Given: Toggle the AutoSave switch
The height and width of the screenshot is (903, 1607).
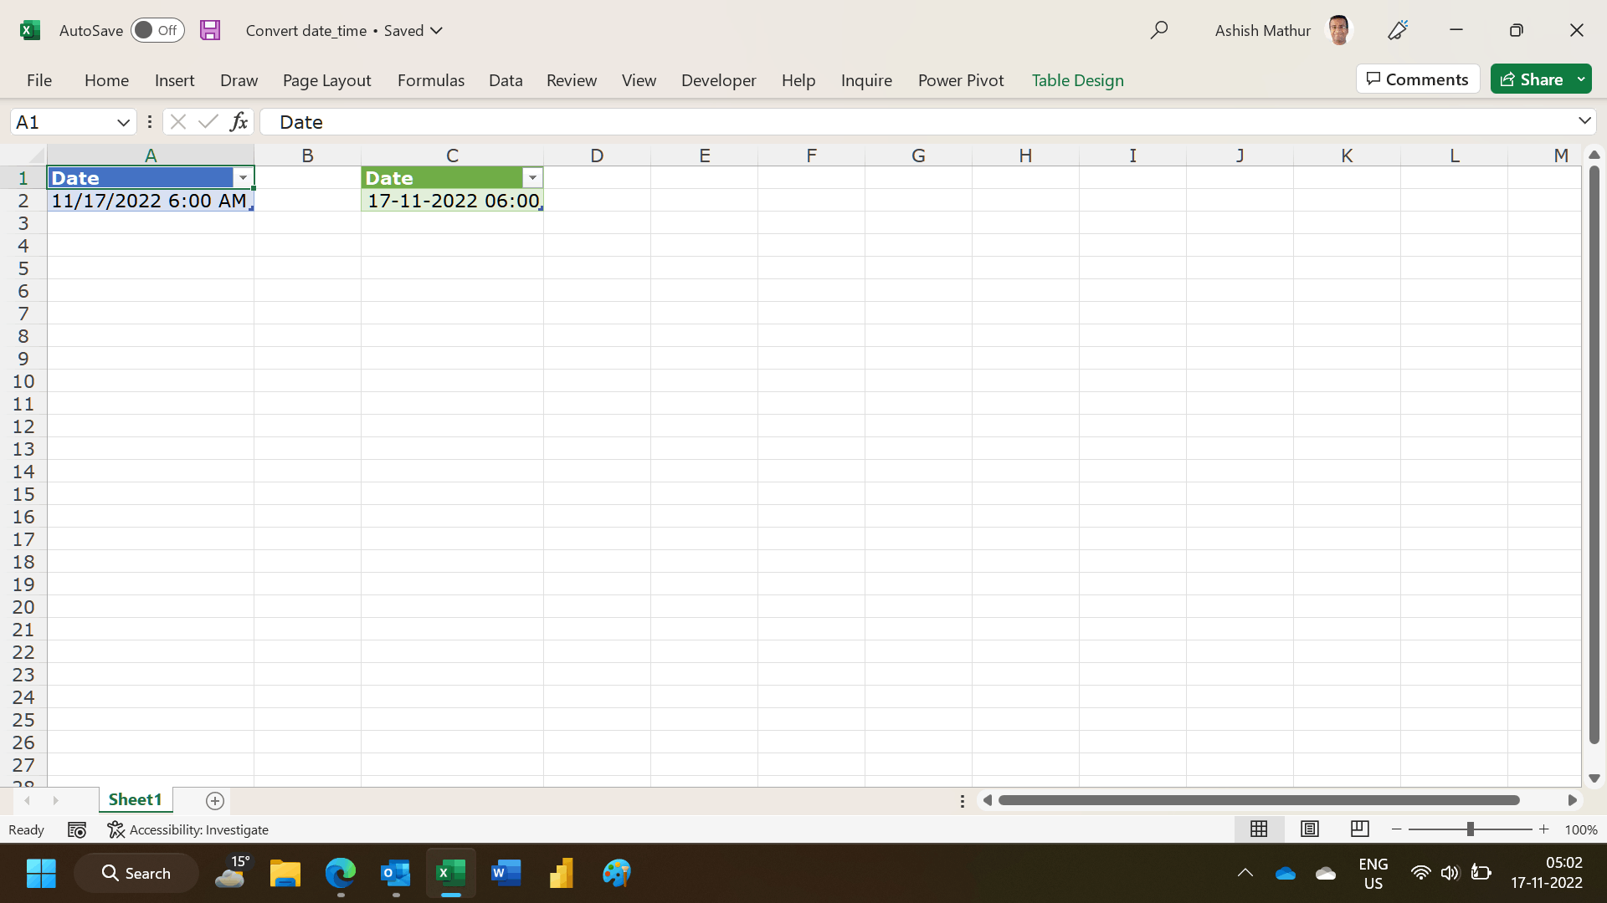Looking at the screenshot, I should [157, 31].
